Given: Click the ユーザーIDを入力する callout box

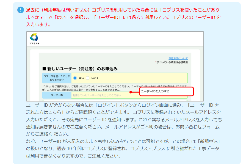Looking at the screenshot, I should pos(167,92).
